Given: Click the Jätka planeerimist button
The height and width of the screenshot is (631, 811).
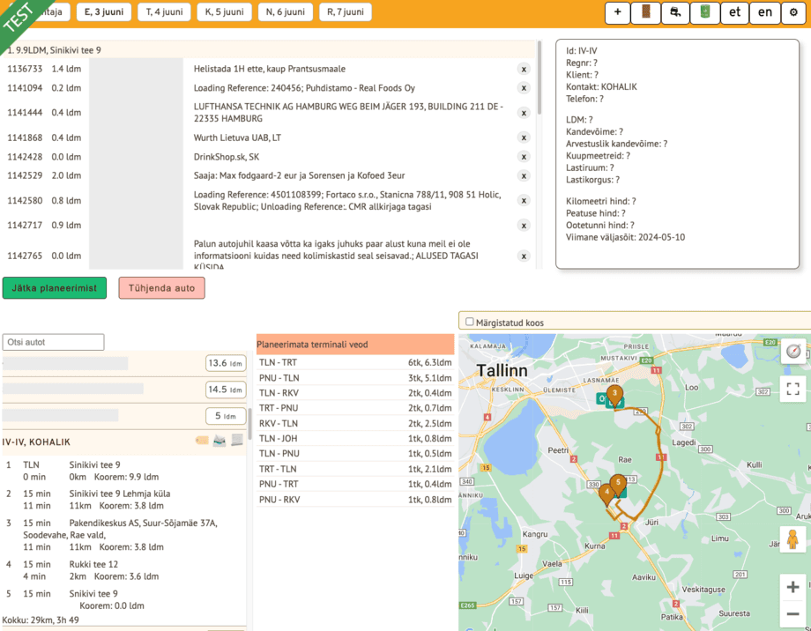Looking at the screenshot, I should click(x=55, y=288).
